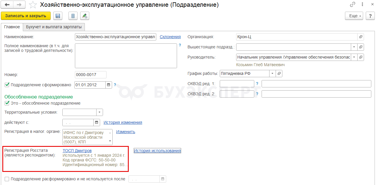Expand Вышестоящее подразд. dropdown arrow

pyautogui.click(x=354, y=47)
